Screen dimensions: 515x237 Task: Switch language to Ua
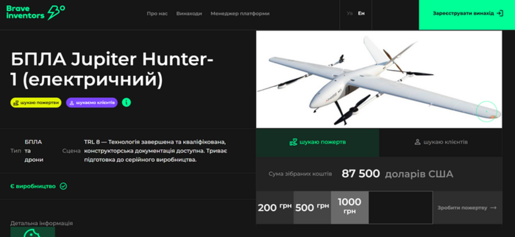350,13
